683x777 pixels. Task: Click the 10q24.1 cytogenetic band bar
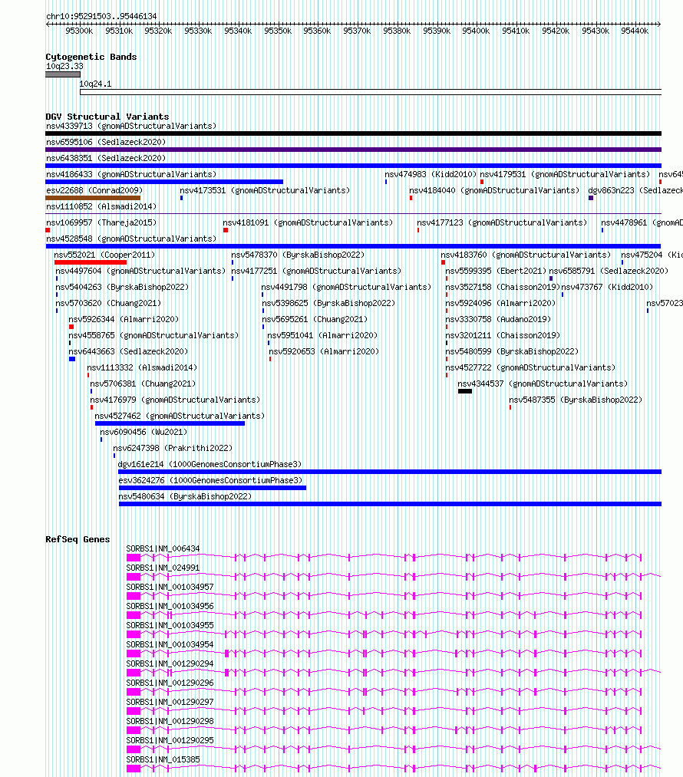pos(371,92)
